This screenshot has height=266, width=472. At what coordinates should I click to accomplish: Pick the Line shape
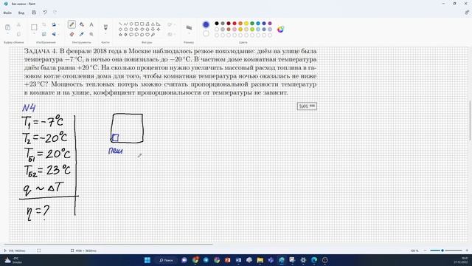tap(120, 24)
